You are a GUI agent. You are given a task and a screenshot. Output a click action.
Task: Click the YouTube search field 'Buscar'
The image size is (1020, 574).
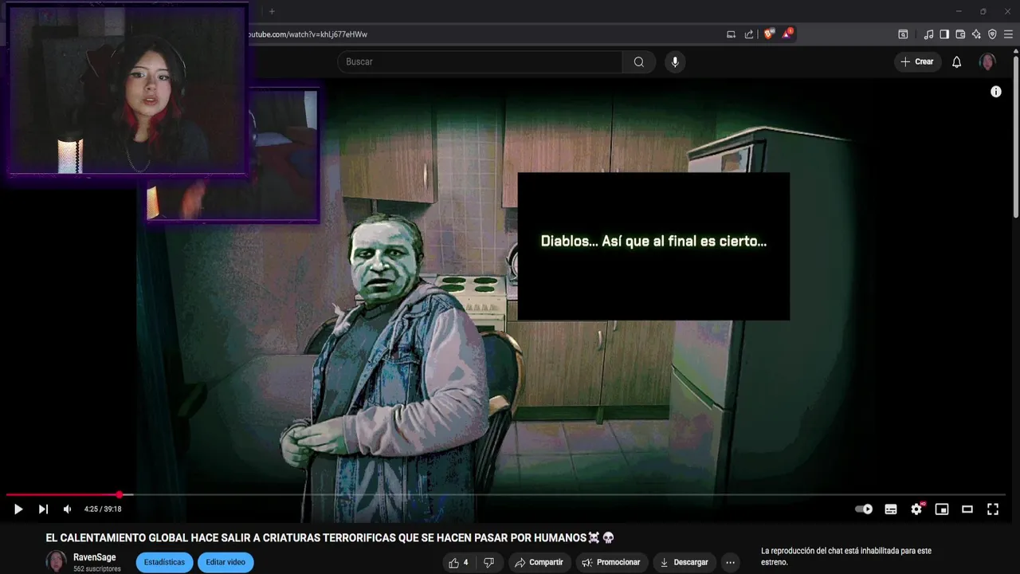[x=479, y=62]
